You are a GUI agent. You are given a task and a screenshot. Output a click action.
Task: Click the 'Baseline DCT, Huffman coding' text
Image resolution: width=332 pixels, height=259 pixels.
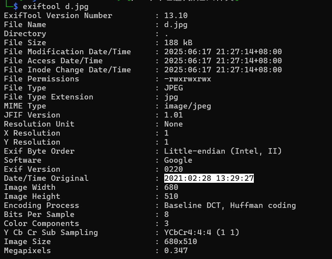(x=230, y=206)
